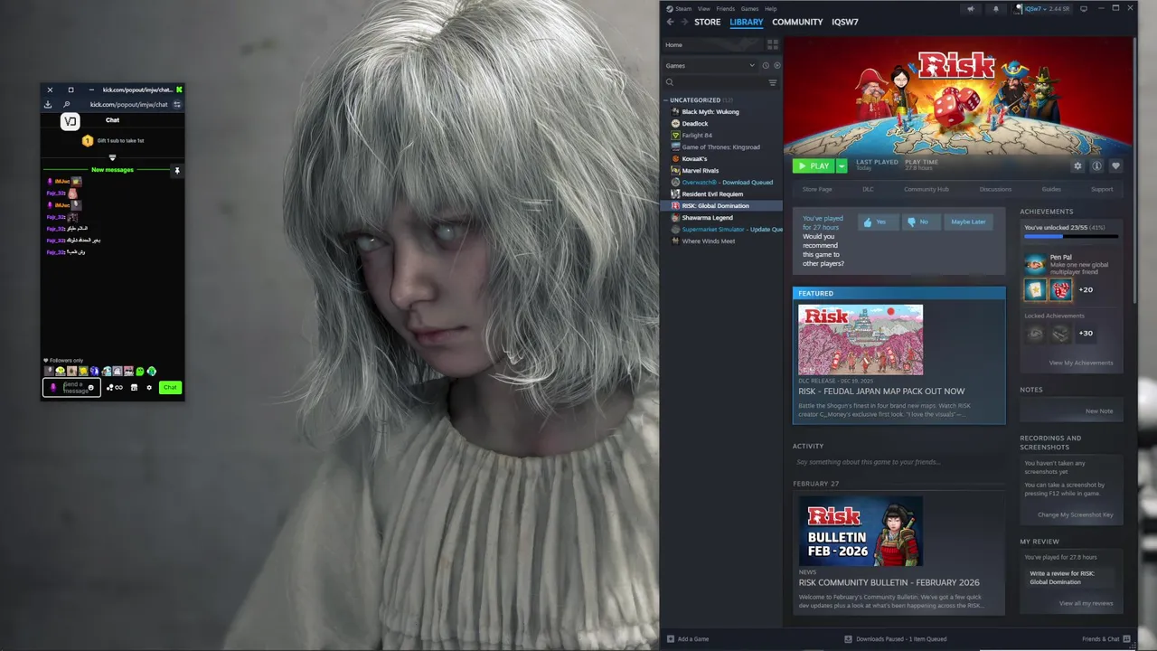The width and height of the screenshot is (1157, 651).
Task: Select Marvel Rivals in library list
Action: pos(701,171)
